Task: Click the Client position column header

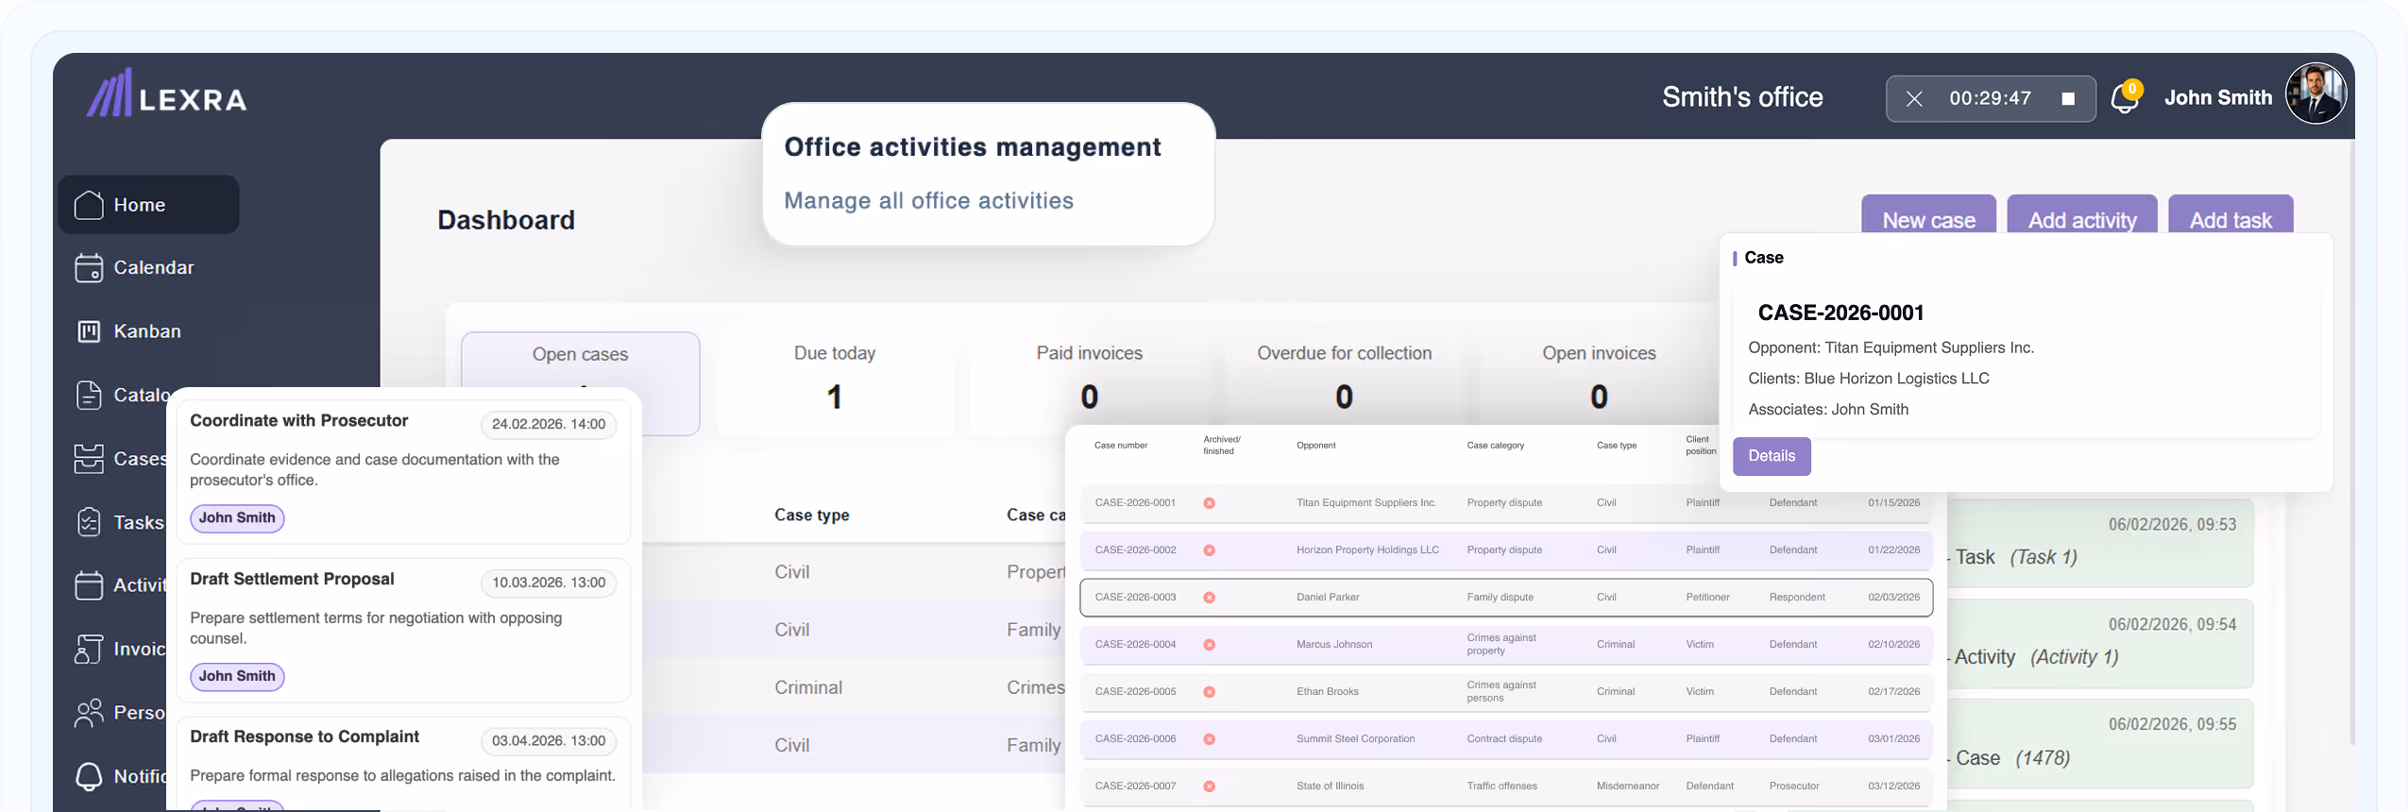Action: (x=1701, y=446)
